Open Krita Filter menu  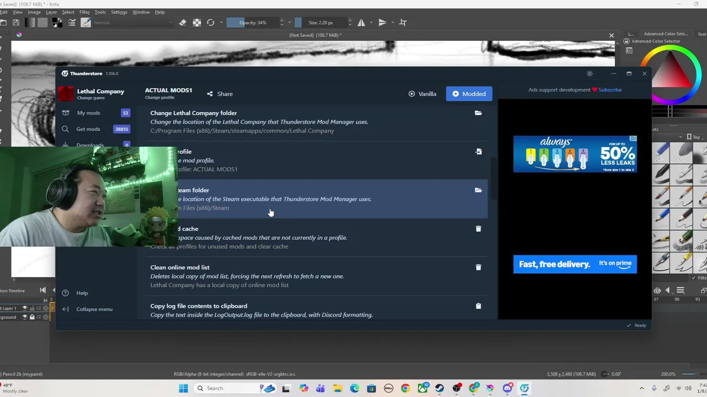(85, 12)
